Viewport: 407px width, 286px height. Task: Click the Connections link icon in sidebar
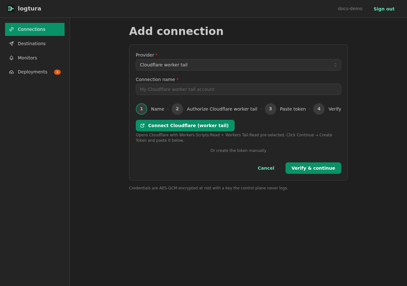[x=11, y=29]
